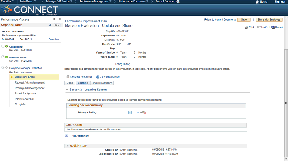Collapse the Audit History section
This screenshot has height=162, width=288.
point(67,146)
